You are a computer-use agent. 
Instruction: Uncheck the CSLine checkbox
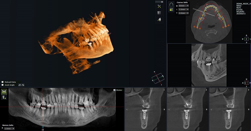pyautogui.click(x=114, y=90)
